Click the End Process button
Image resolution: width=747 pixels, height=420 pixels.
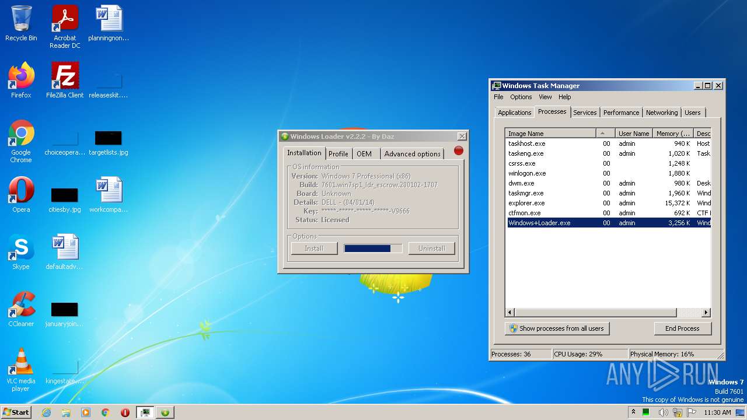pos(682,328)
